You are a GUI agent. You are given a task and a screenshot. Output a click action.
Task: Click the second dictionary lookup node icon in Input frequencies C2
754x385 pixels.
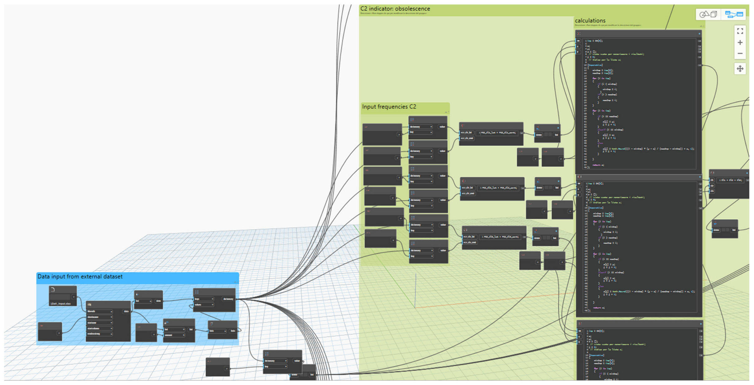(412, 144)
